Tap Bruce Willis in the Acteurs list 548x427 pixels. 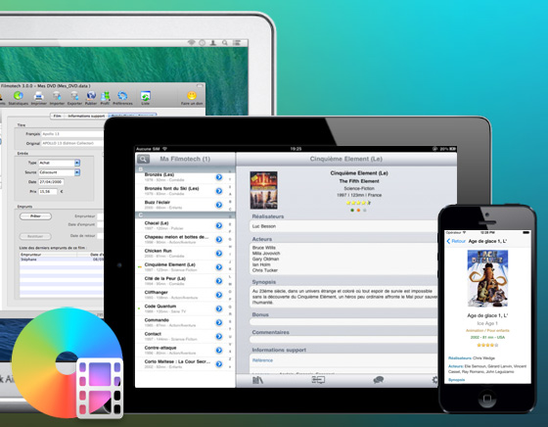(264, 248)
